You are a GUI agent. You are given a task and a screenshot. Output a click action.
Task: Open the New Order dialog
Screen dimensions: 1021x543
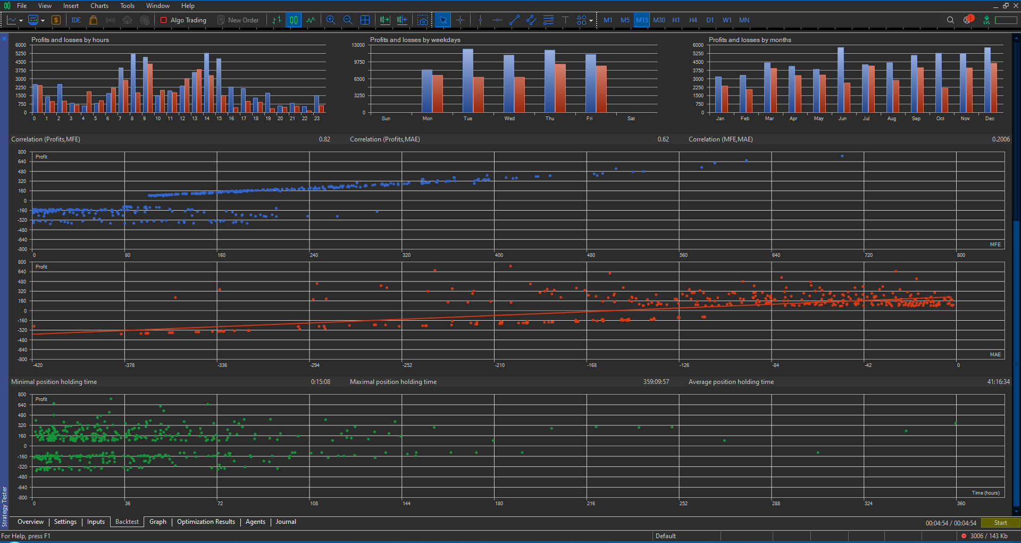coord(239,20)
